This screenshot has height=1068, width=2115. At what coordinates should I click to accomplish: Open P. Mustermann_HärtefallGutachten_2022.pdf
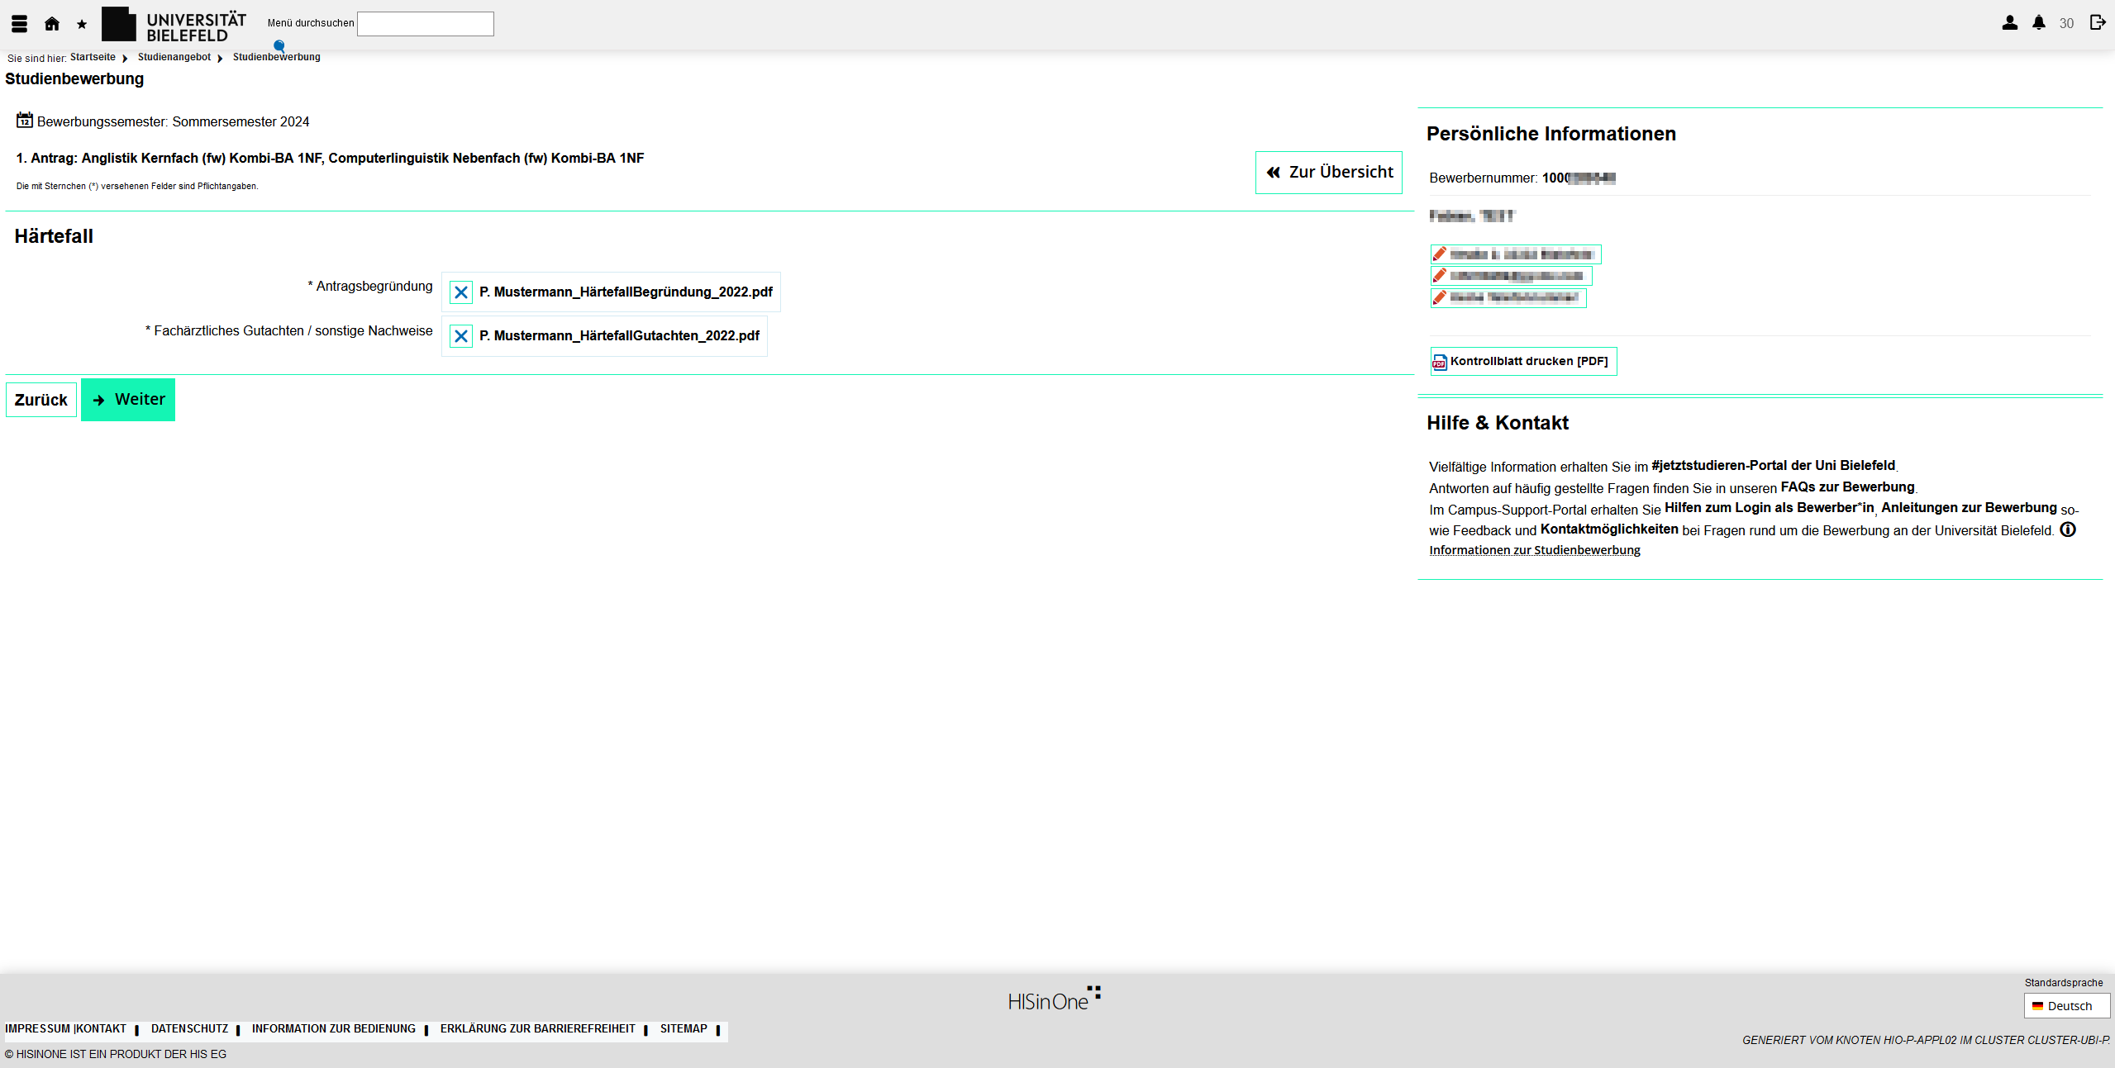point(619,336)
